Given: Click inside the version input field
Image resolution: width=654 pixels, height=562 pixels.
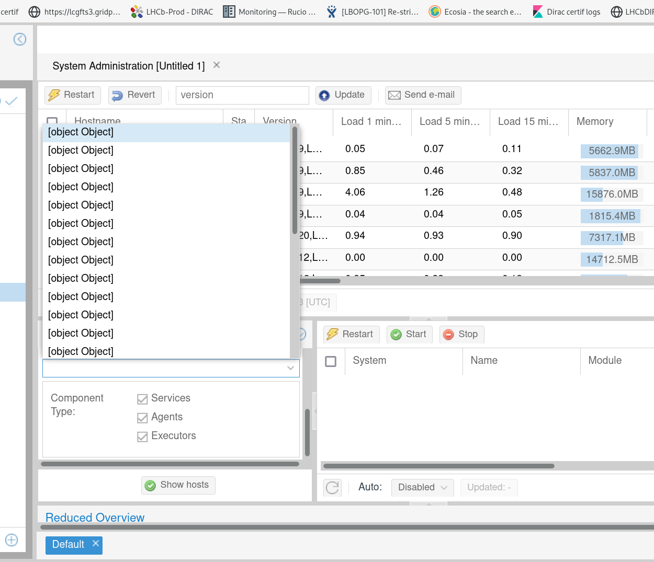Looking at the screenshot, I should click(242, 95).
